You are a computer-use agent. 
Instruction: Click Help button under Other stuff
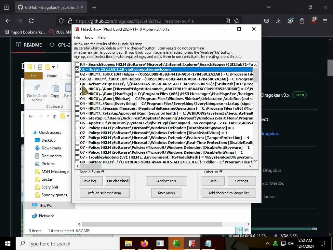pyautogui.click(x=213, y=181)
